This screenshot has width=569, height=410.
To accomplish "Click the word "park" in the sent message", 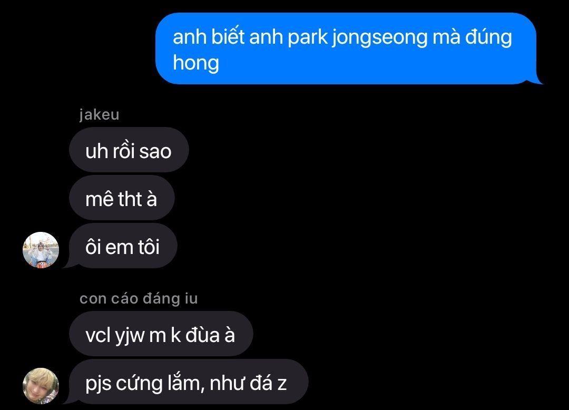I will click(x=308, y=38).
